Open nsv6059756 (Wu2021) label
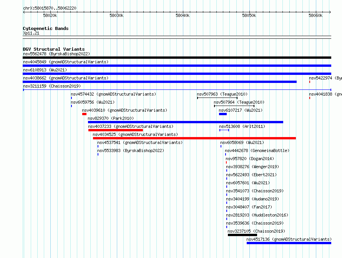 93,102
